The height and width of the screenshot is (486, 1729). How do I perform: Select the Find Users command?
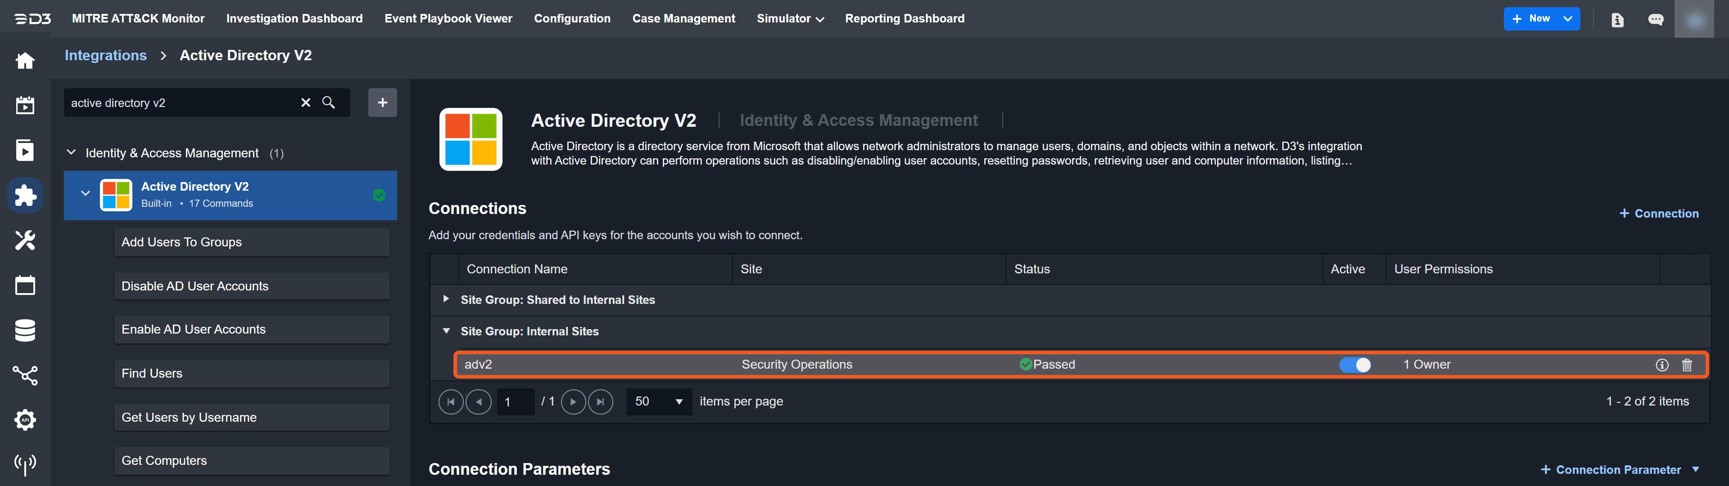click(x=252, y=374)
